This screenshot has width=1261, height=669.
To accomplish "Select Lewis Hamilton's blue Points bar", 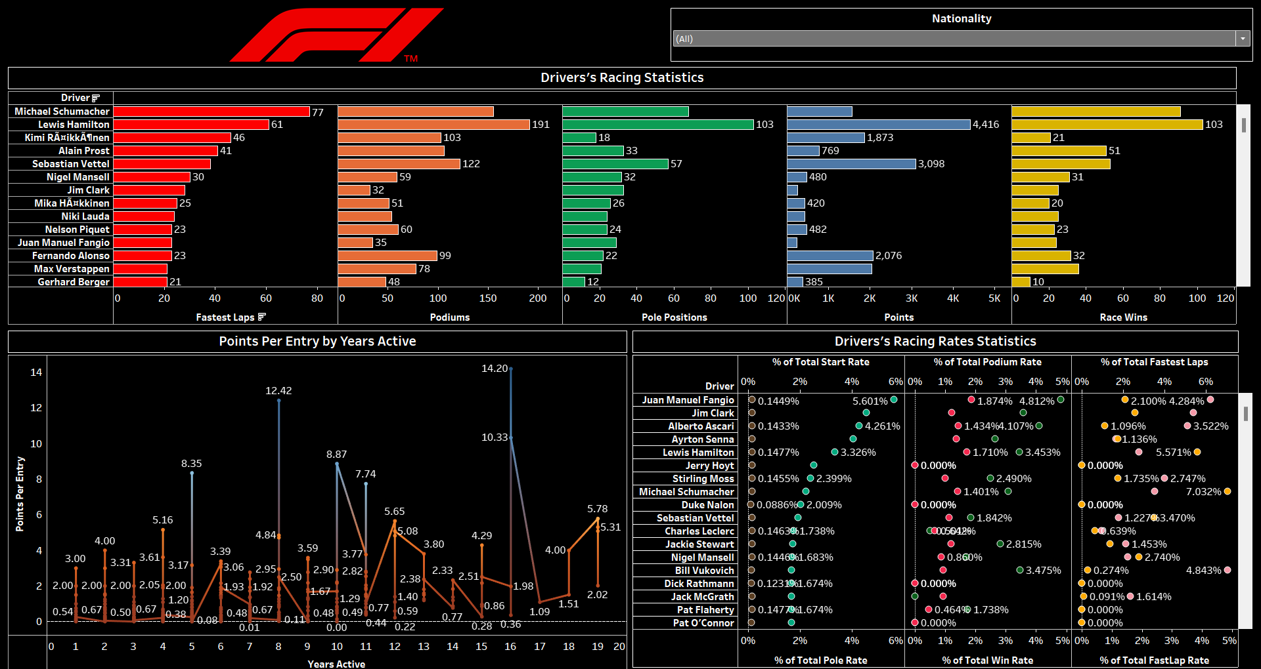I will point(878,125).
